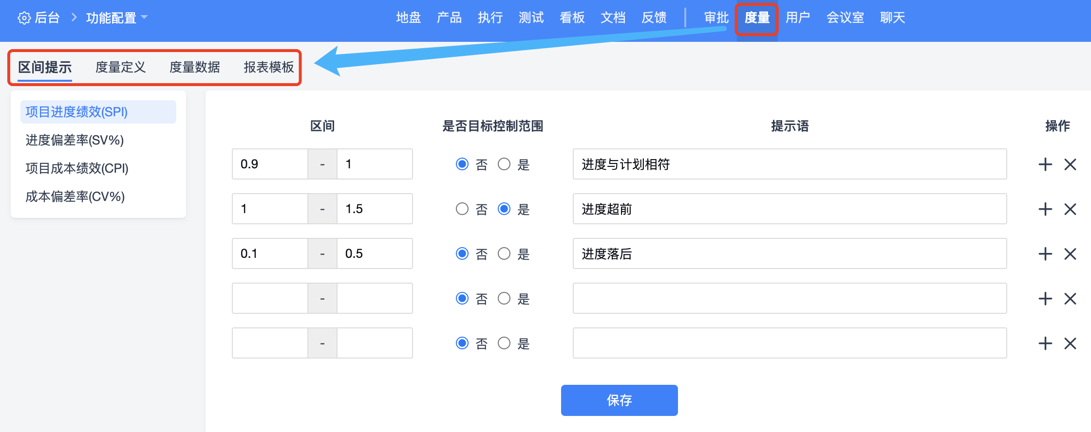This screenshot has width=1091, height=432.
Task: Add a row after 进度超前 row
Action: click(x=1045, y=209)
